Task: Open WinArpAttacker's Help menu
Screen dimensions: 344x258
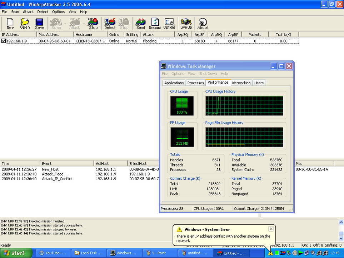Action: (x=83, y=12)
